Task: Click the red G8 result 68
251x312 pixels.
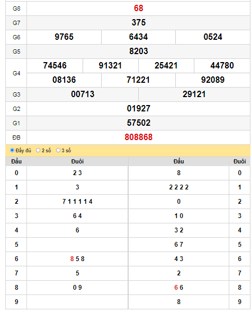Action: [138, 8]
